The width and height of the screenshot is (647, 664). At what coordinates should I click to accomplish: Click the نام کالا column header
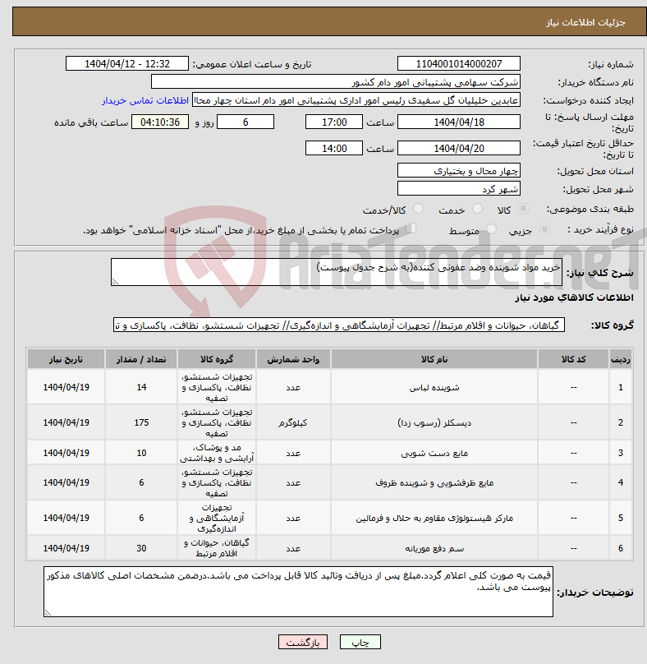point(434,359)
